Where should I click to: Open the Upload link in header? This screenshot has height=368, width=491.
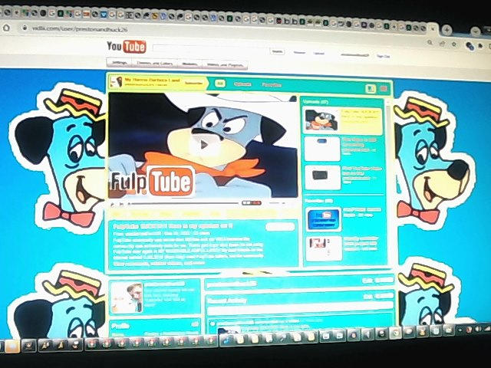click(319, 53)
